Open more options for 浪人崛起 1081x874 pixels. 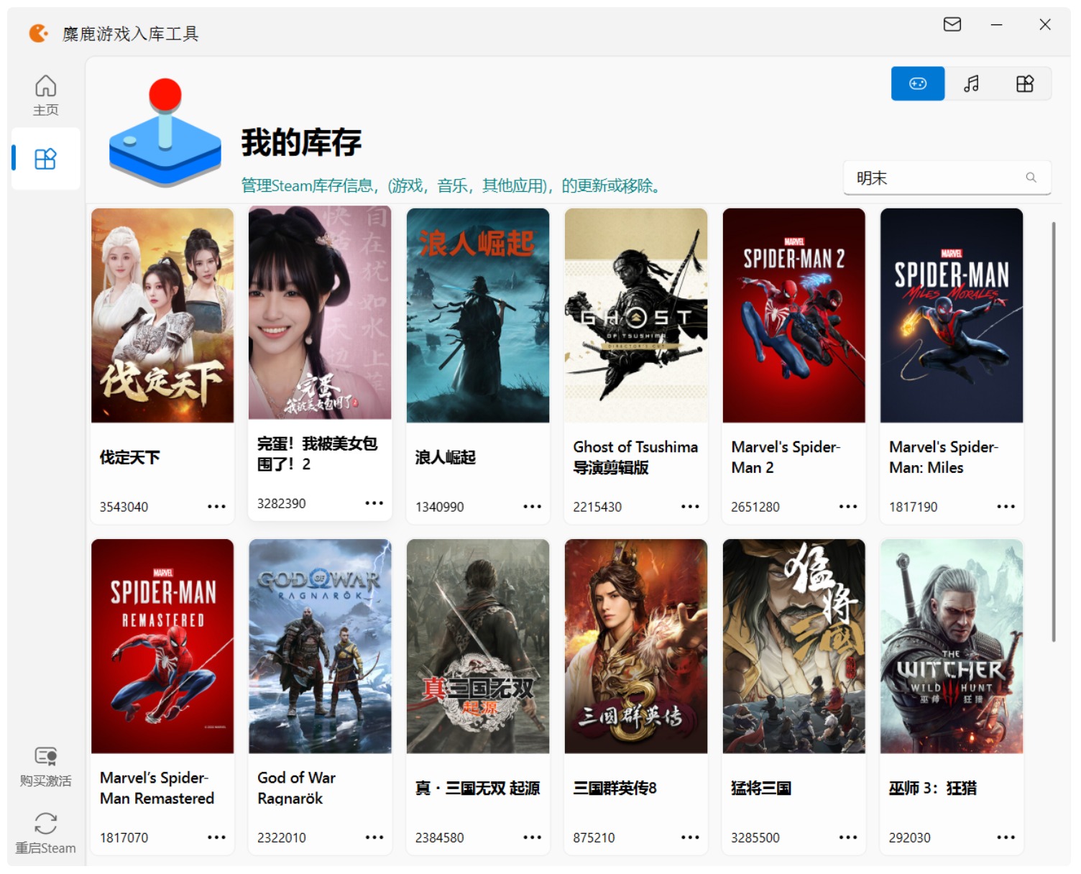coord(533,507)
